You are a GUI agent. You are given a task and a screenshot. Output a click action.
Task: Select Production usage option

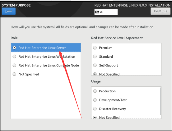(126, 91)
